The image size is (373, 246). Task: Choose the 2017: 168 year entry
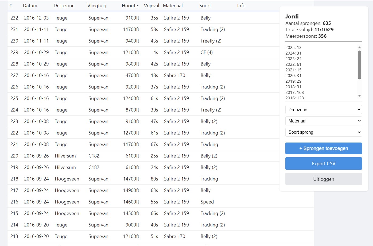[294, 93]
